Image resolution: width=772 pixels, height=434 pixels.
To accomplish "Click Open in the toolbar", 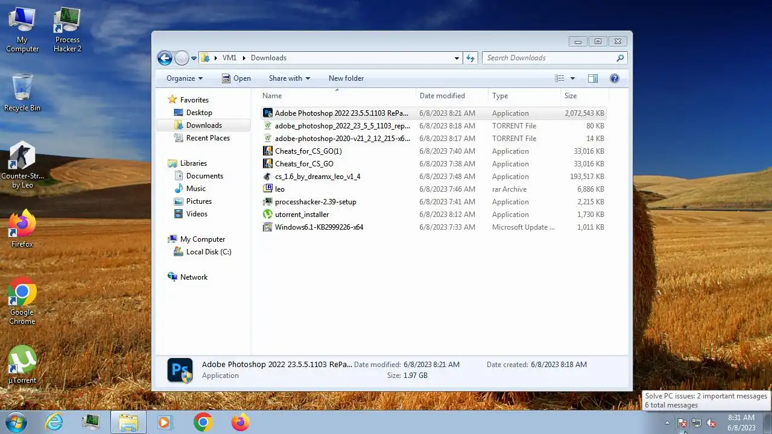I will pyautogui.click(x=236, y=78).
